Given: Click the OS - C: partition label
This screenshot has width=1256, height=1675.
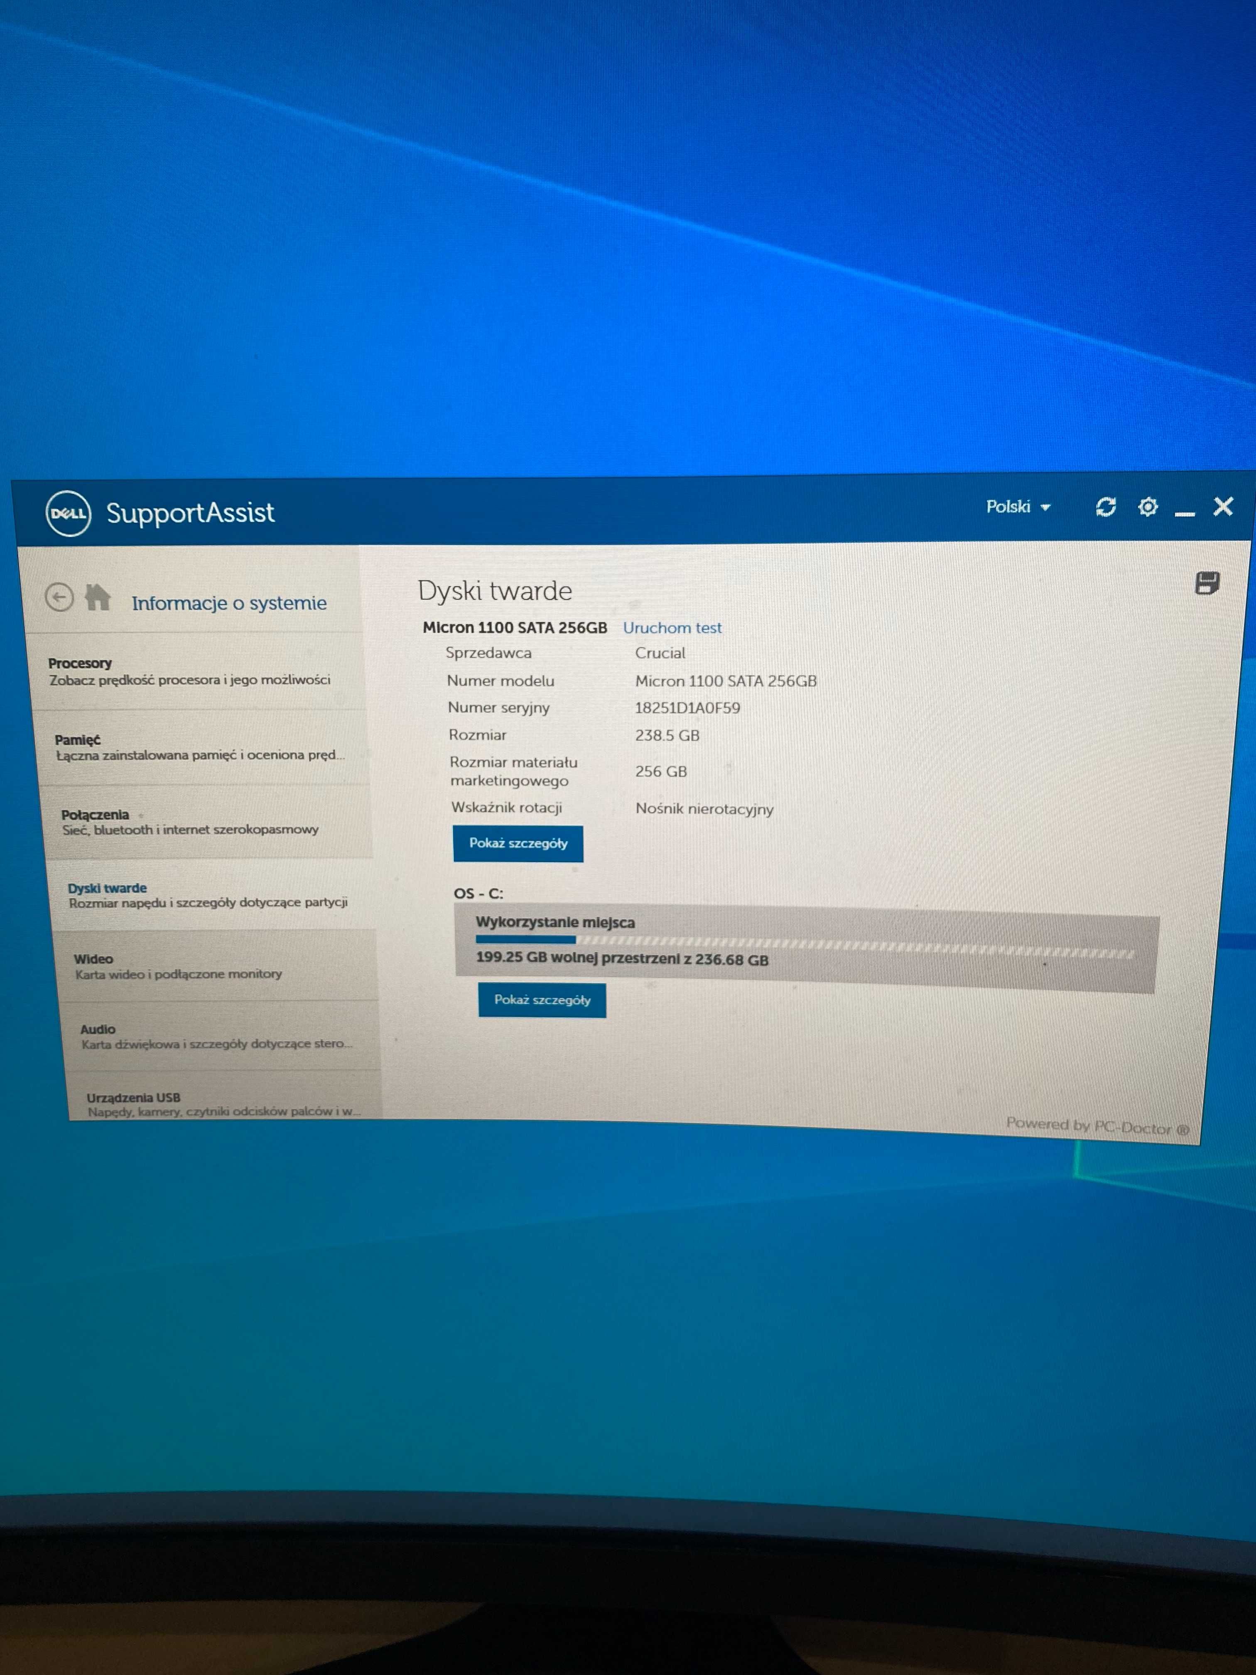Looking at the screenshot, I should (478, 894).
